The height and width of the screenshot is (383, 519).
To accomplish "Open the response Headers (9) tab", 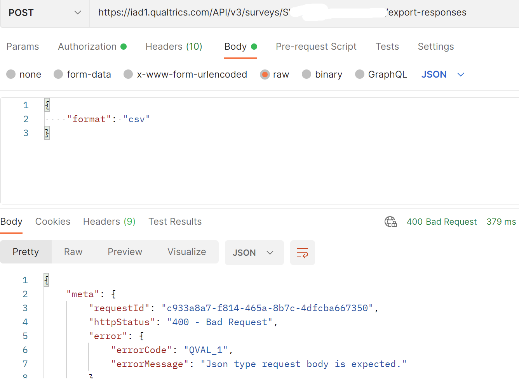I will click(x=109, y=222).
